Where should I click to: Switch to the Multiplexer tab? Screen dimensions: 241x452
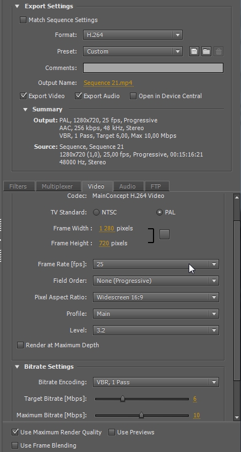click(57, 186)
